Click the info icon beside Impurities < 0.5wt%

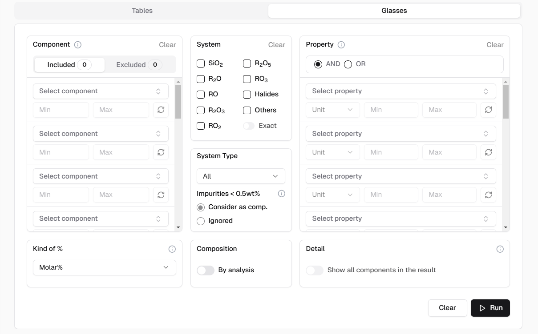pos(281,194)
